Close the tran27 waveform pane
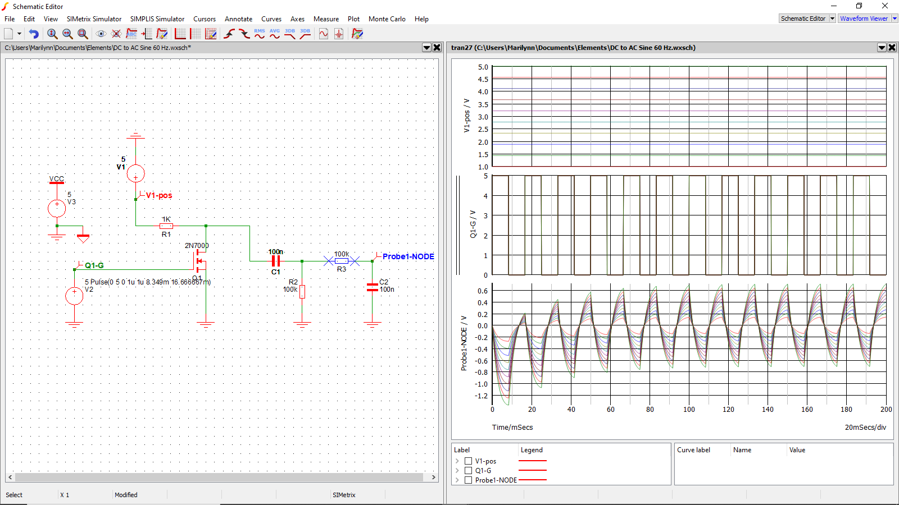 [x=892, y=48]
